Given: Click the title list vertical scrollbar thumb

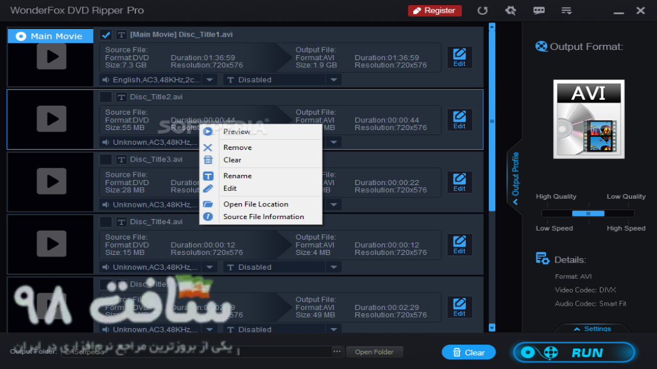Looking at the screenshot, I should pyautogui.click(x=492, y=120).
